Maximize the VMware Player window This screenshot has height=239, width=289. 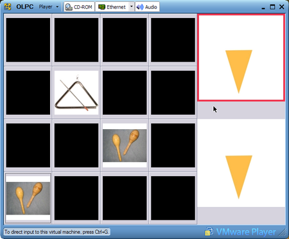pyautogui.click(x=272, y=7)
